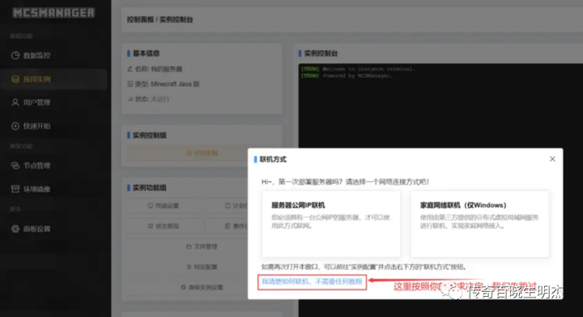Image resolution: width=583 pixels, height=317 pixels.
Task: Click the 数据监控 pie chart icon
Action: [x=15, y=55]
